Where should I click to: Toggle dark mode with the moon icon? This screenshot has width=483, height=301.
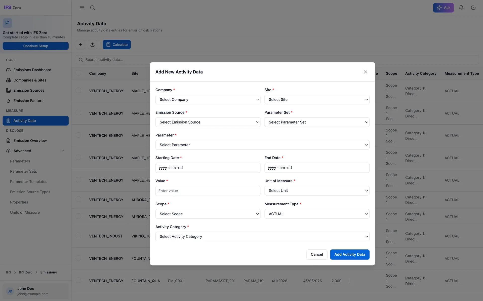click(473, 8)
